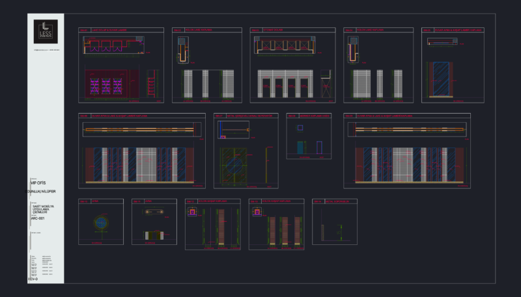Select the SM-02 Kolon Lake Kaplama title
This screenshot has height=297, width=521.
tap(199, 30)
